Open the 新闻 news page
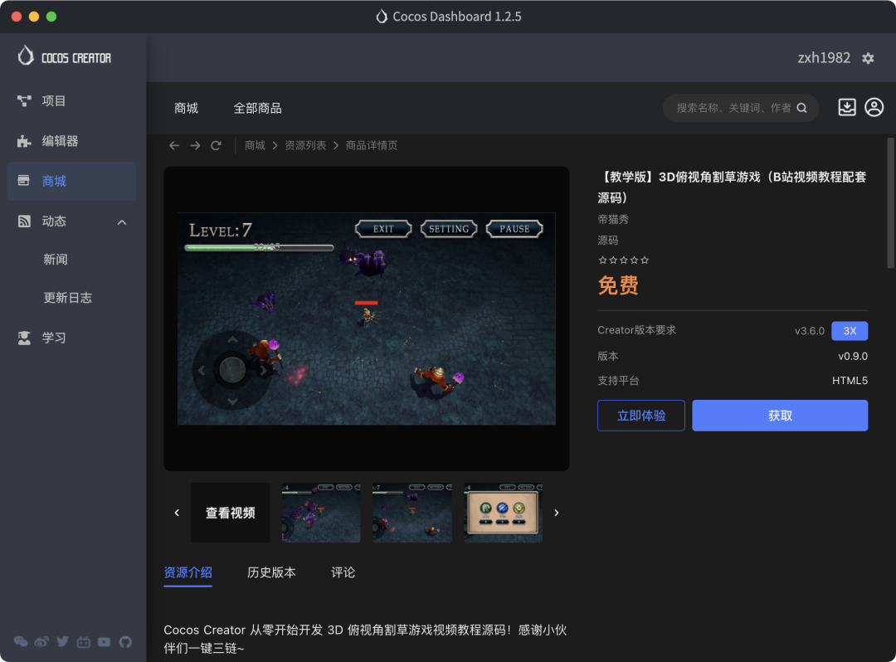 point(56,260)
